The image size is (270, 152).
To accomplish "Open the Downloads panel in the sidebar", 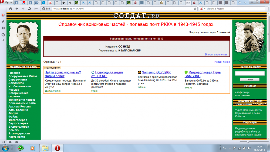I will point(3,28).
